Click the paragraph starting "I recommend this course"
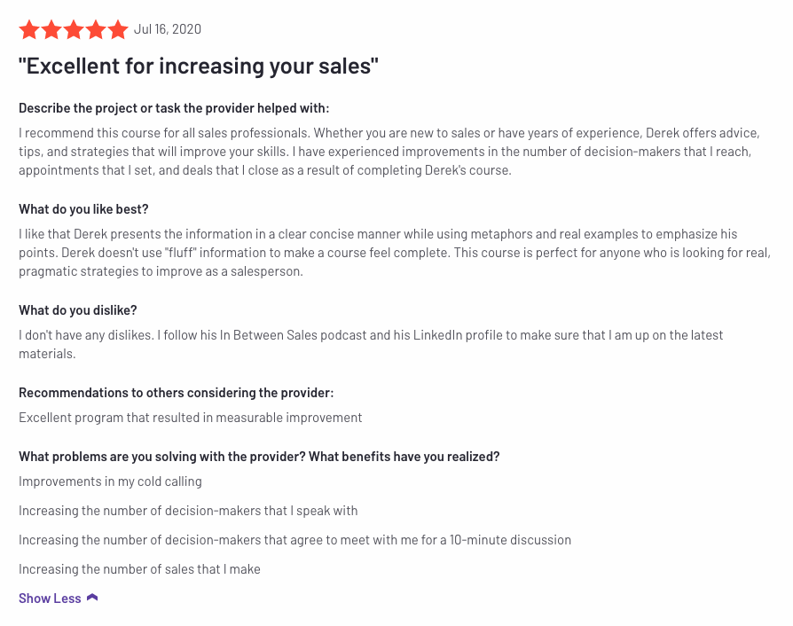This screenshot has width=793, height=626. pyautogui.click(x=389, y=152)
